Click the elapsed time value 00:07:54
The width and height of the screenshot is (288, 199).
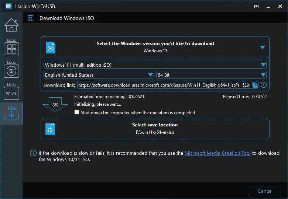pos(260,97)
